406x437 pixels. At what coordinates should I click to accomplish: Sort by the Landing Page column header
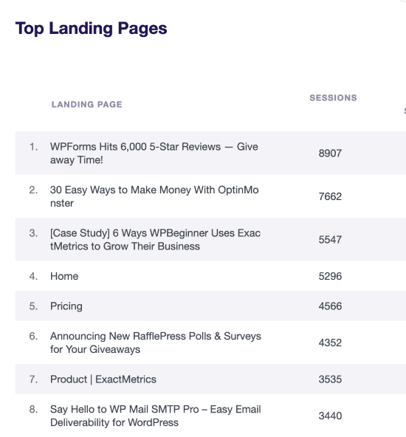(x=86, y=105)
